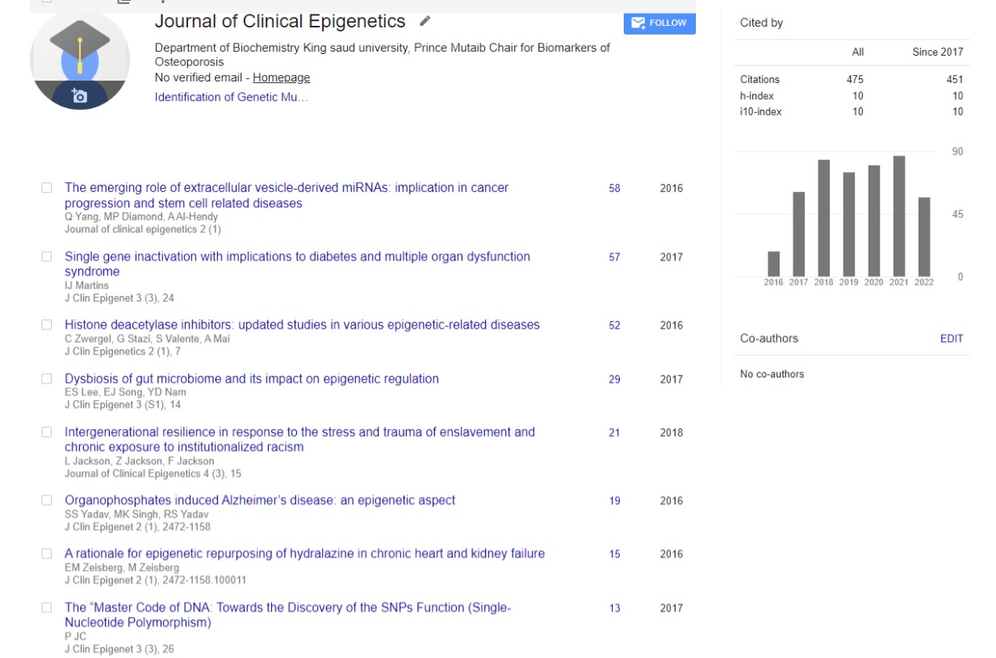Click the pencil edit icon beside profile name
This screenshot has width=996, height=658.
[x=425, y=21]
